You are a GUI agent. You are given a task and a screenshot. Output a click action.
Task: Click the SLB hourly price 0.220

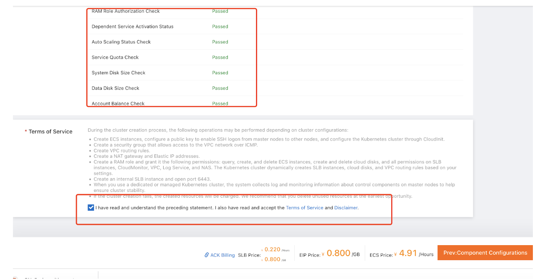[x=272, y=249]
